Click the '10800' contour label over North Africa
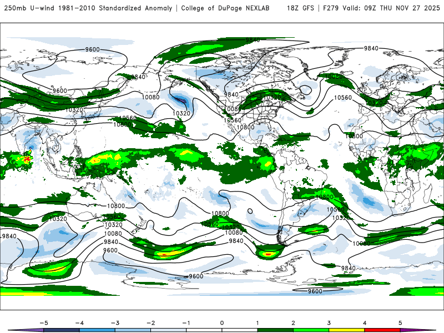 (354, 136)
